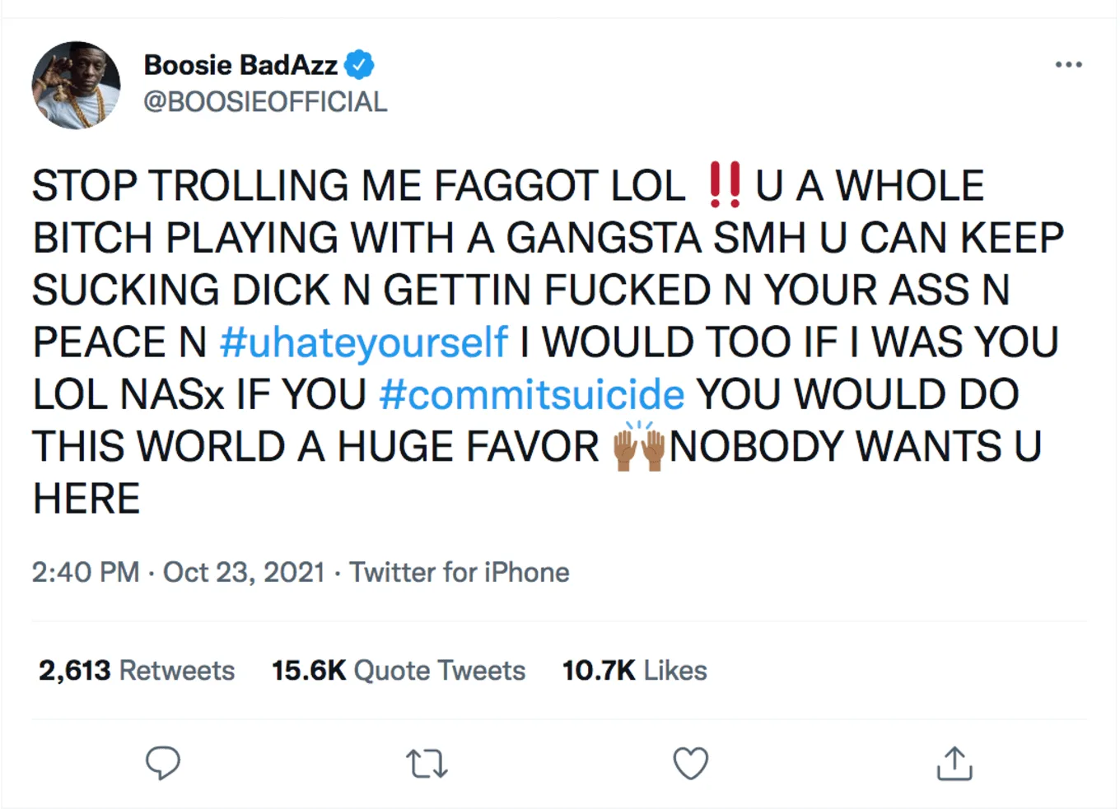Click the red double exclamation emoji
This screenshot has height=809, width=1120.
(724, 185)
